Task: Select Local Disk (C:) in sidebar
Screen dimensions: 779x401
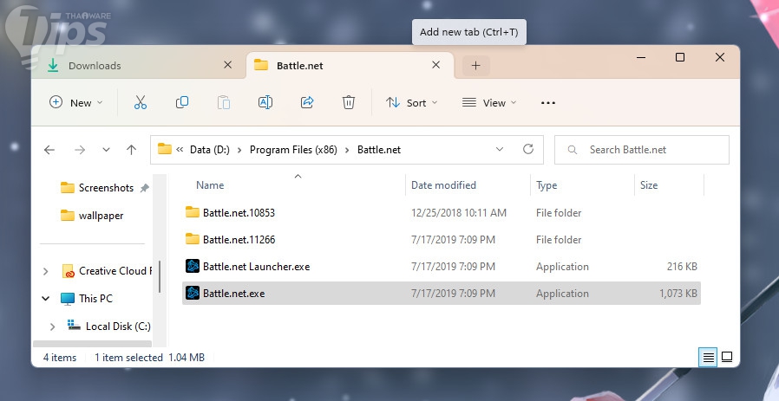Action: [x=118, y=326]
